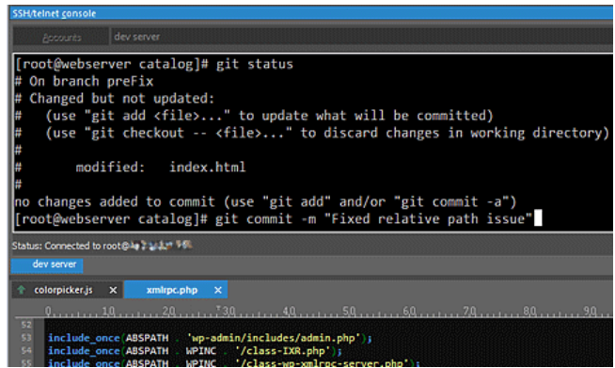This screenshot has width=615, height=368.
Task: Close the colorpicker.js tab
Action: (x=113, y=290)
